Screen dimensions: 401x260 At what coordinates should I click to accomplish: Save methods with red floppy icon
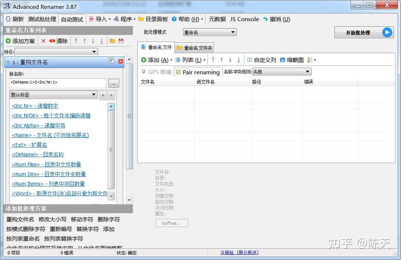[x=121, y=41]
